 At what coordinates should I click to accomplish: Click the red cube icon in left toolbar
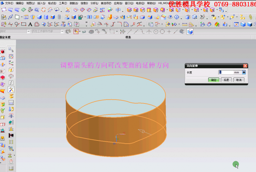pyautogui.click(x=3, y=52)
